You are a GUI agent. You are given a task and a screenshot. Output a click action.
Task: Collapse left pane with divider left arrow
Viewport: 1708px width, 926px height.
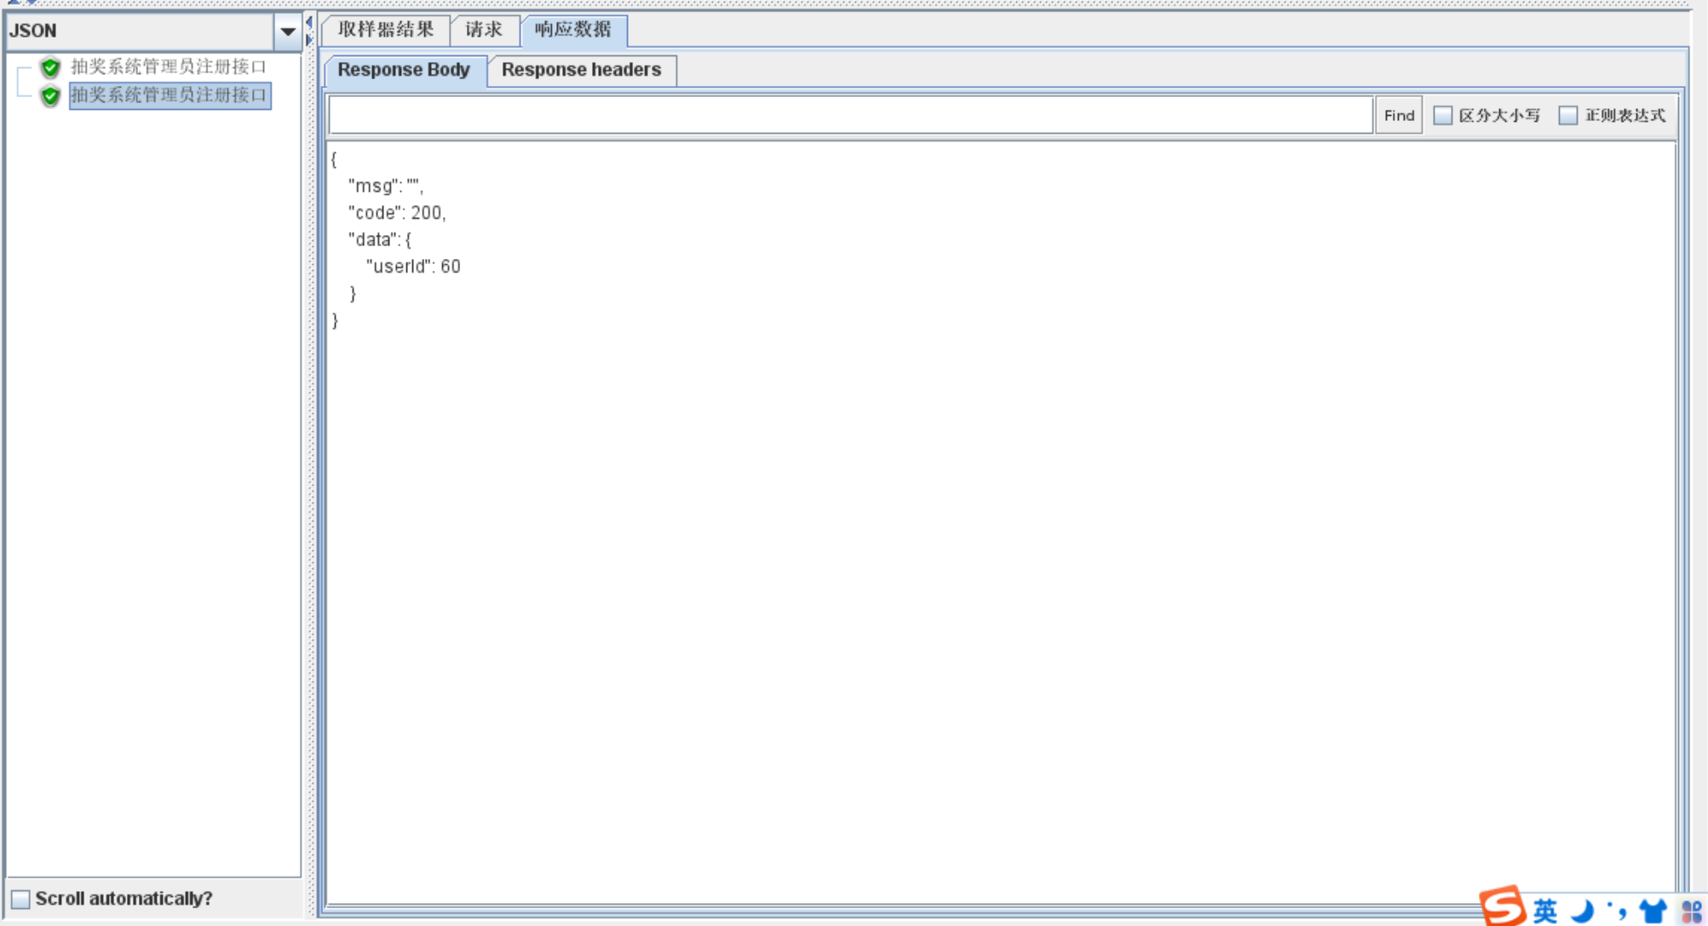tap(309, 22)
